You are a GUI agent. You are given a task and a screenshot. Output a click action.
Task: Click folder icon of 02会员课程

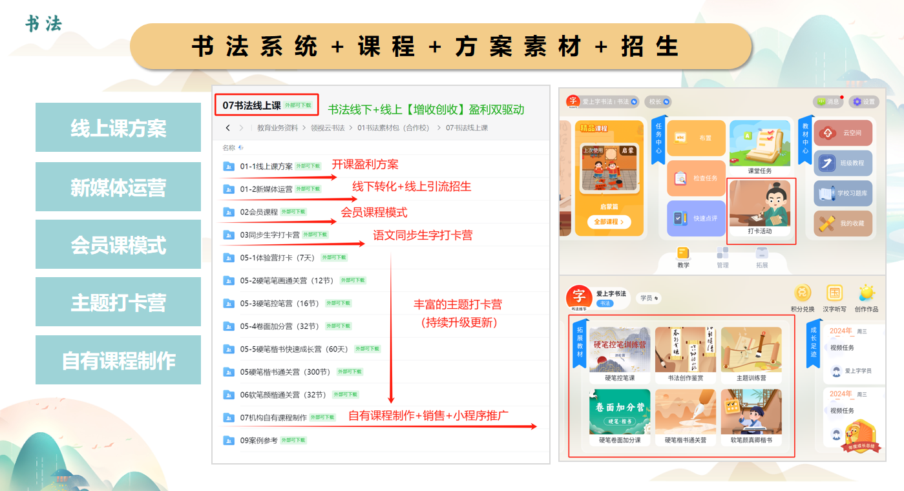(229, 212)
